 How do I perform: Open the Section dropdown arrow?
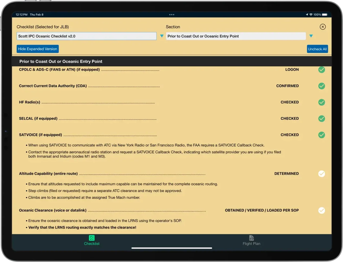coord(311,36)
